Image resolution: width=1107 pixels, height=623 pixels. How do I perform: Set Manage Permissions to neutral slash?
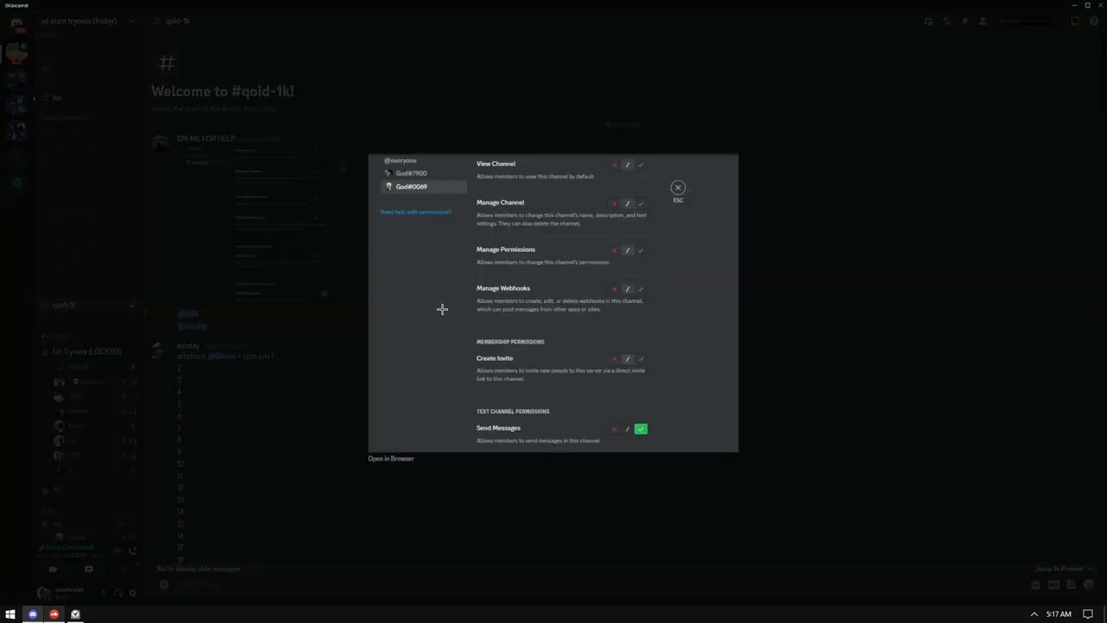[x=628, y=250]
